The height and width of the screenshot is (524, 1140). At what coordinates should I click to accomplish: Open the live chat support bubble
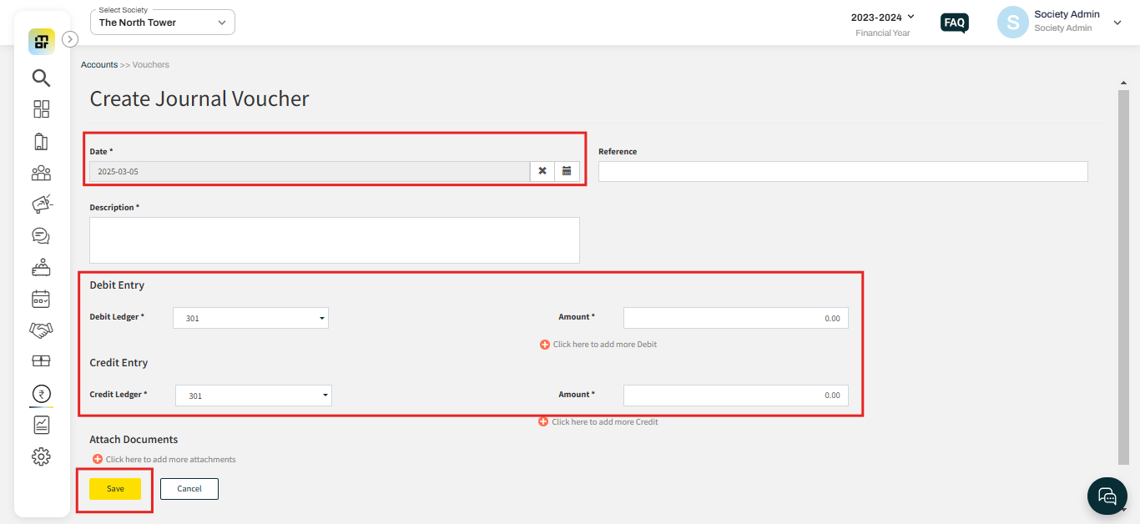tap(1107, 496)
